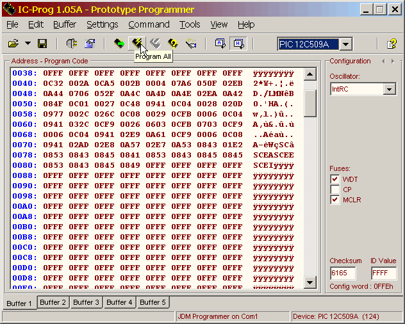Open the Buffer menu
The image size is (405, 324).
(65, 24)
